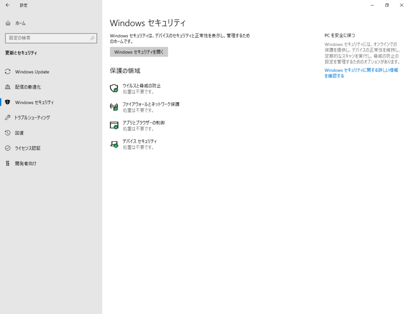Click into the 設定の検索 field
The width and height of the screenshot is (409, 314).
point(51,38)
